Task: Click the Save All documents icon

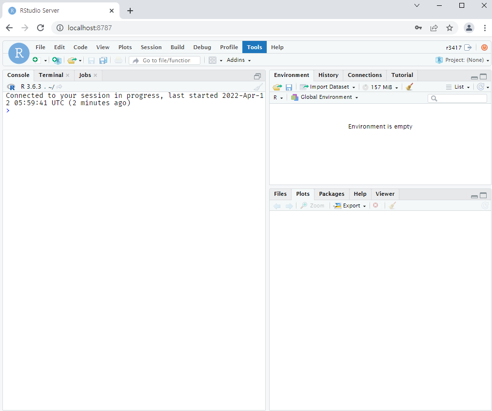Action: click(103, 60)
